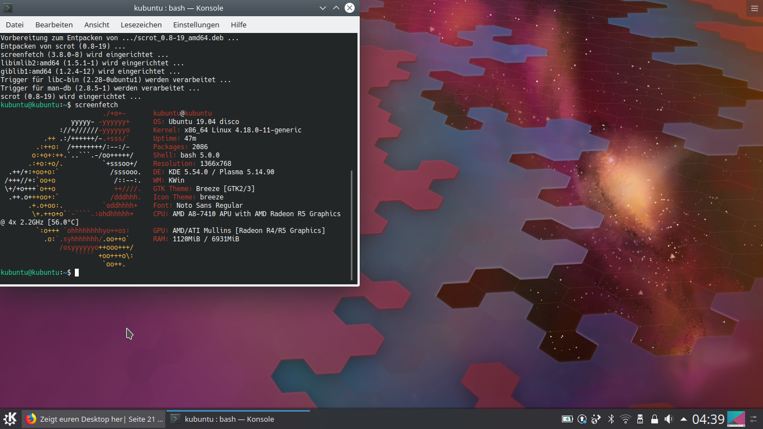Click the battery status tray icon
The height and width of the screenshot is (429, 763).
[567, 418]
